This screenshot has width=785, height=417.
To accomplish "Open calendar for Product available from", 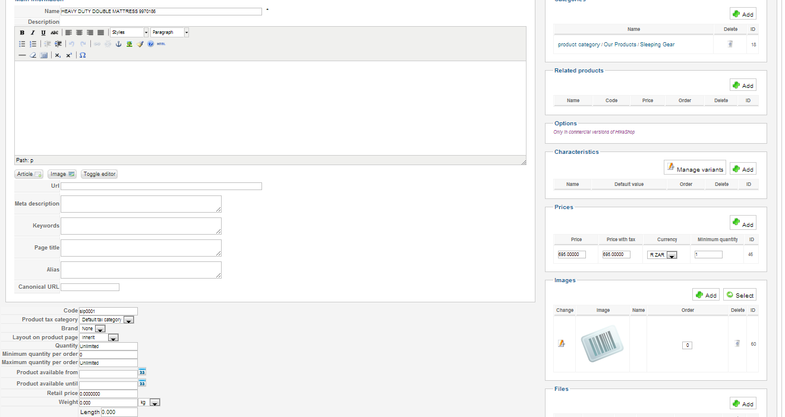I will 142,372.
